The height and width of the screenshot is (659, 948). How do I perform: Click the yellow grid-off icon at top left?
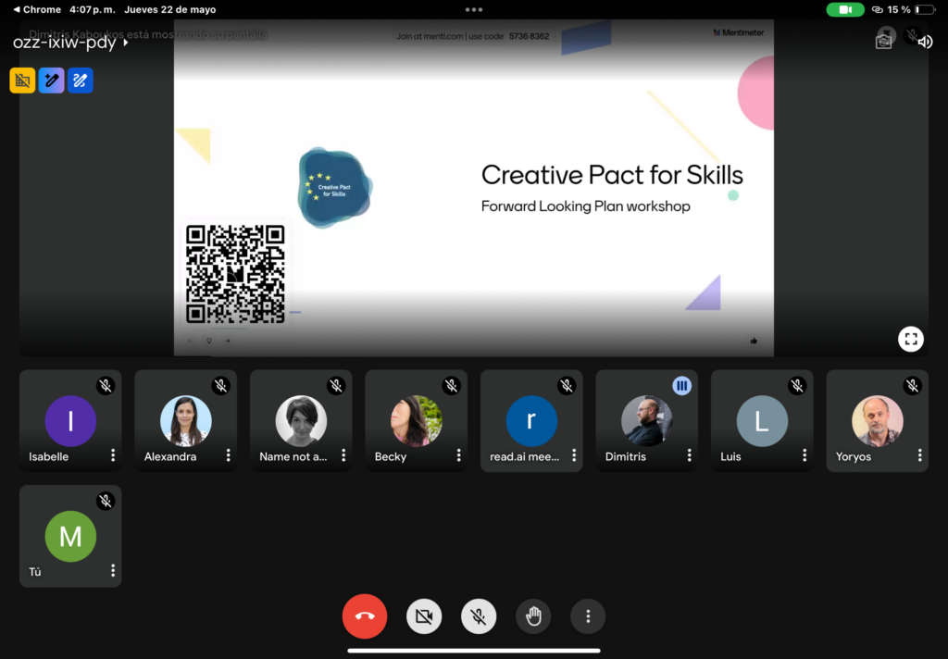pyautogui.click(x=22, y=81)
